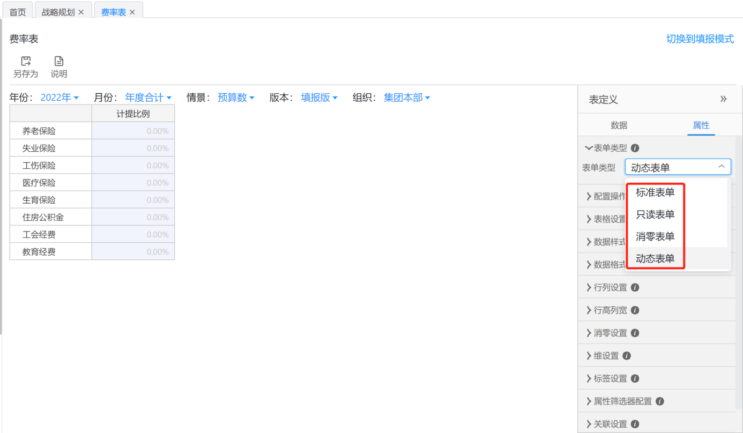
Task: Close the 战略规划 tab
Action: pos(81,12)
